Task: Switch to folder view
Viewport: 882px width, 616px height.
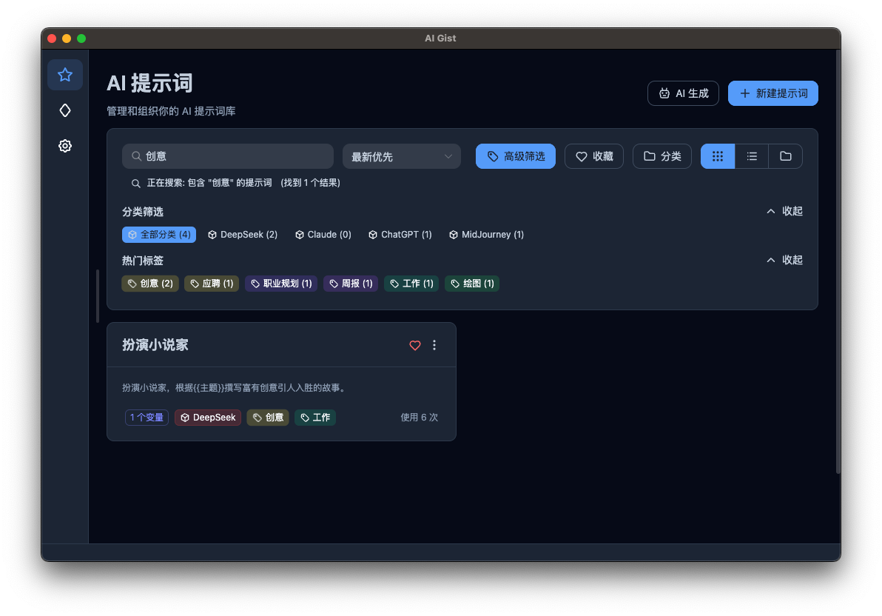Action: coord(785,156)
